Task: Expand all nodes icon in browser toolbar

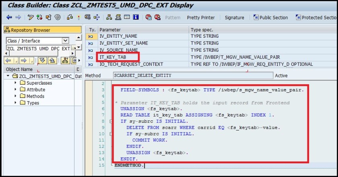Action: coord(43,61)
